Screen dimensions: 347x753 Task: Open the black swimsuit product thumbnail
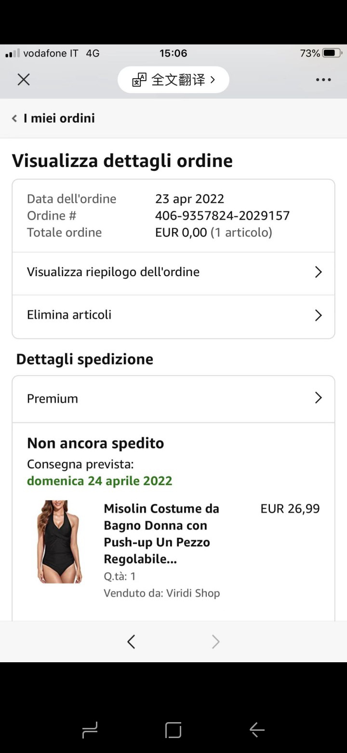[60, 542]
